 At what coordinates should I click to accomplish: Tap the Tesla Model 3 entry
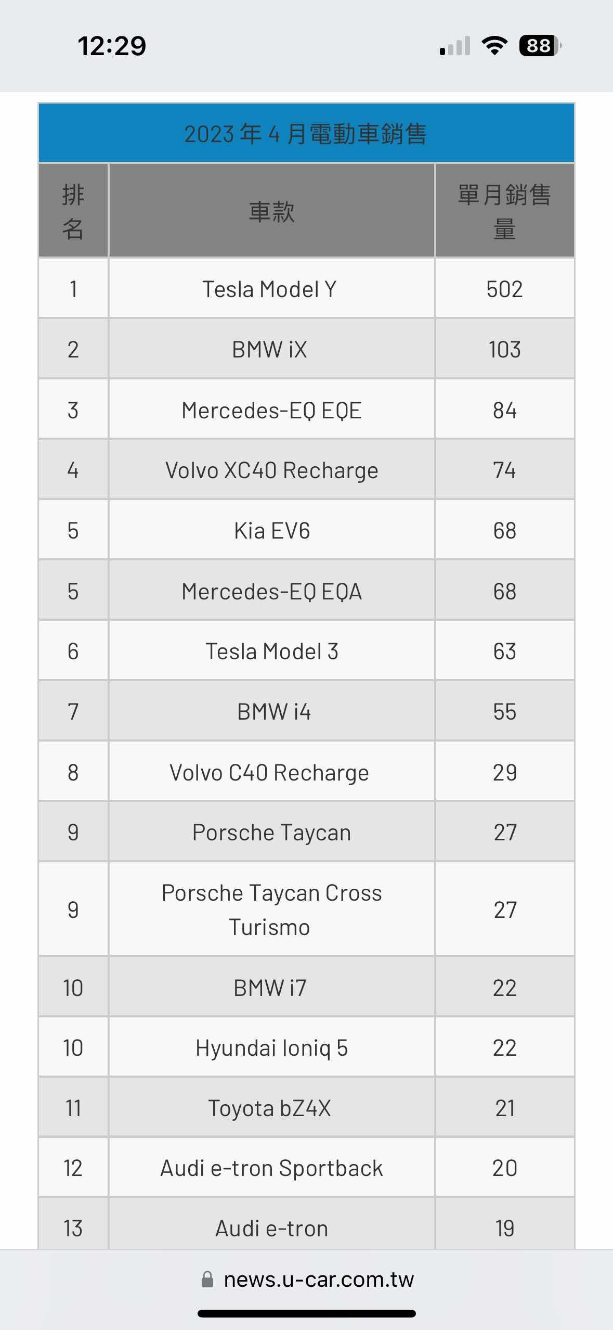click(x=271, y=651)
